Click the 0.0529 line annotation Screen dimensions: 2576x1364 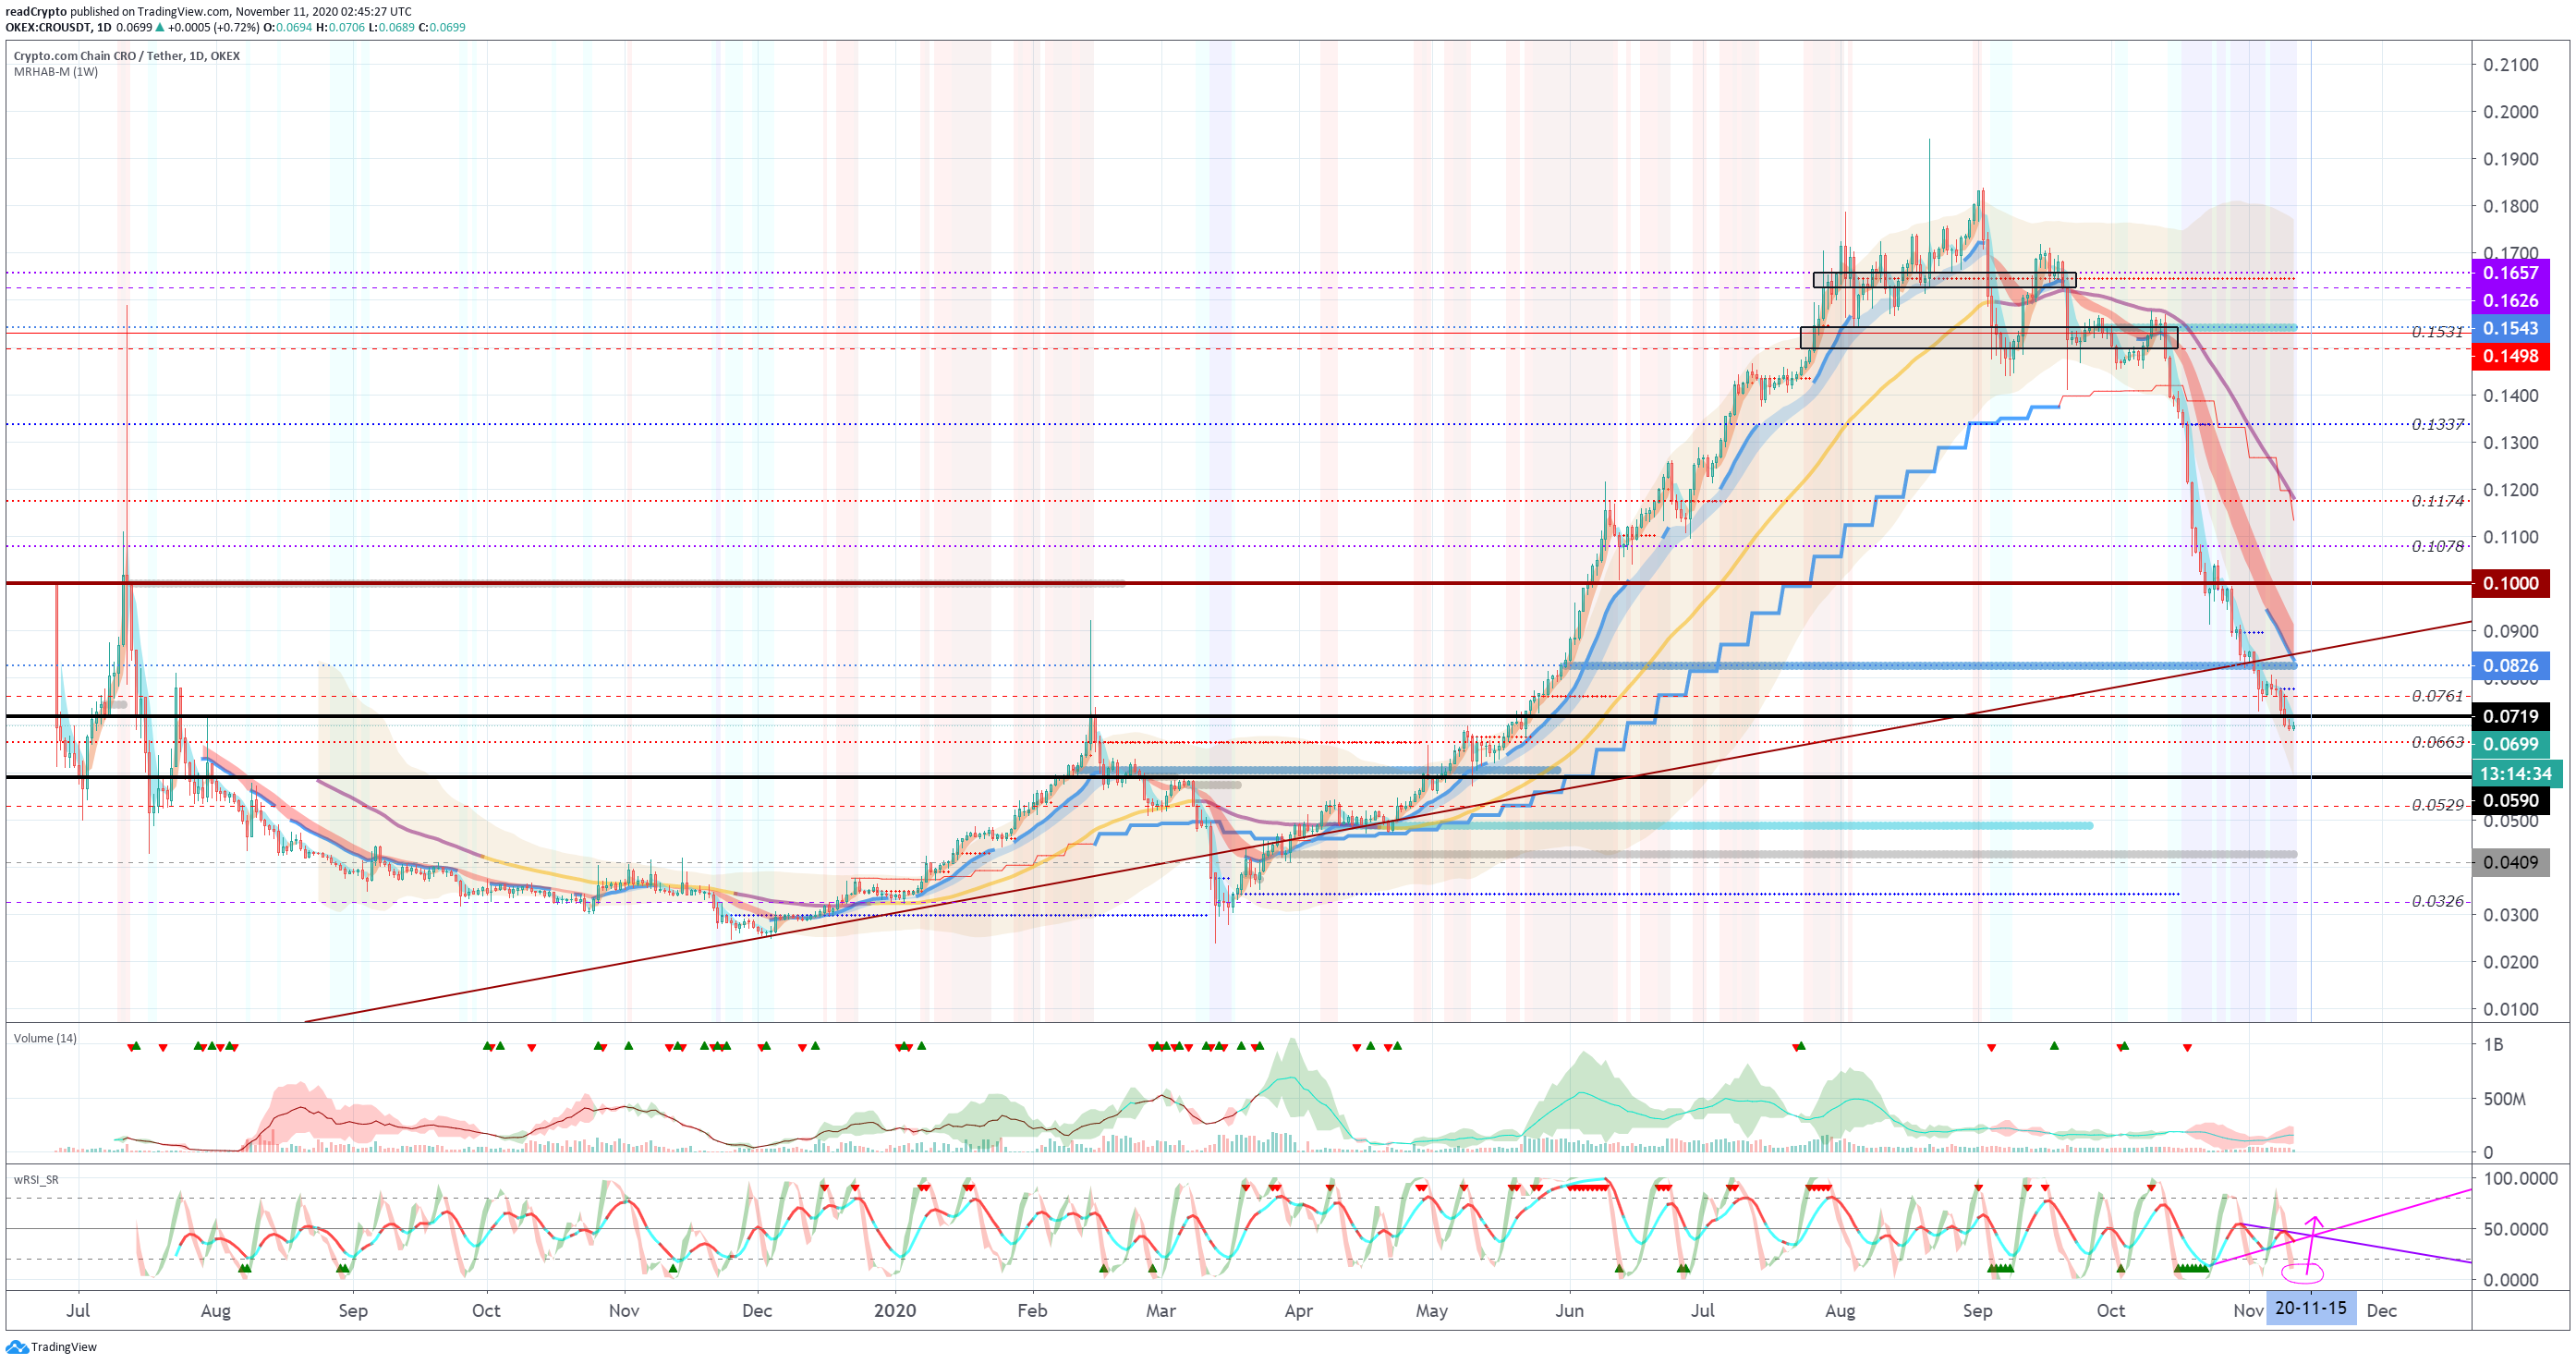(x=2437, y=805)
